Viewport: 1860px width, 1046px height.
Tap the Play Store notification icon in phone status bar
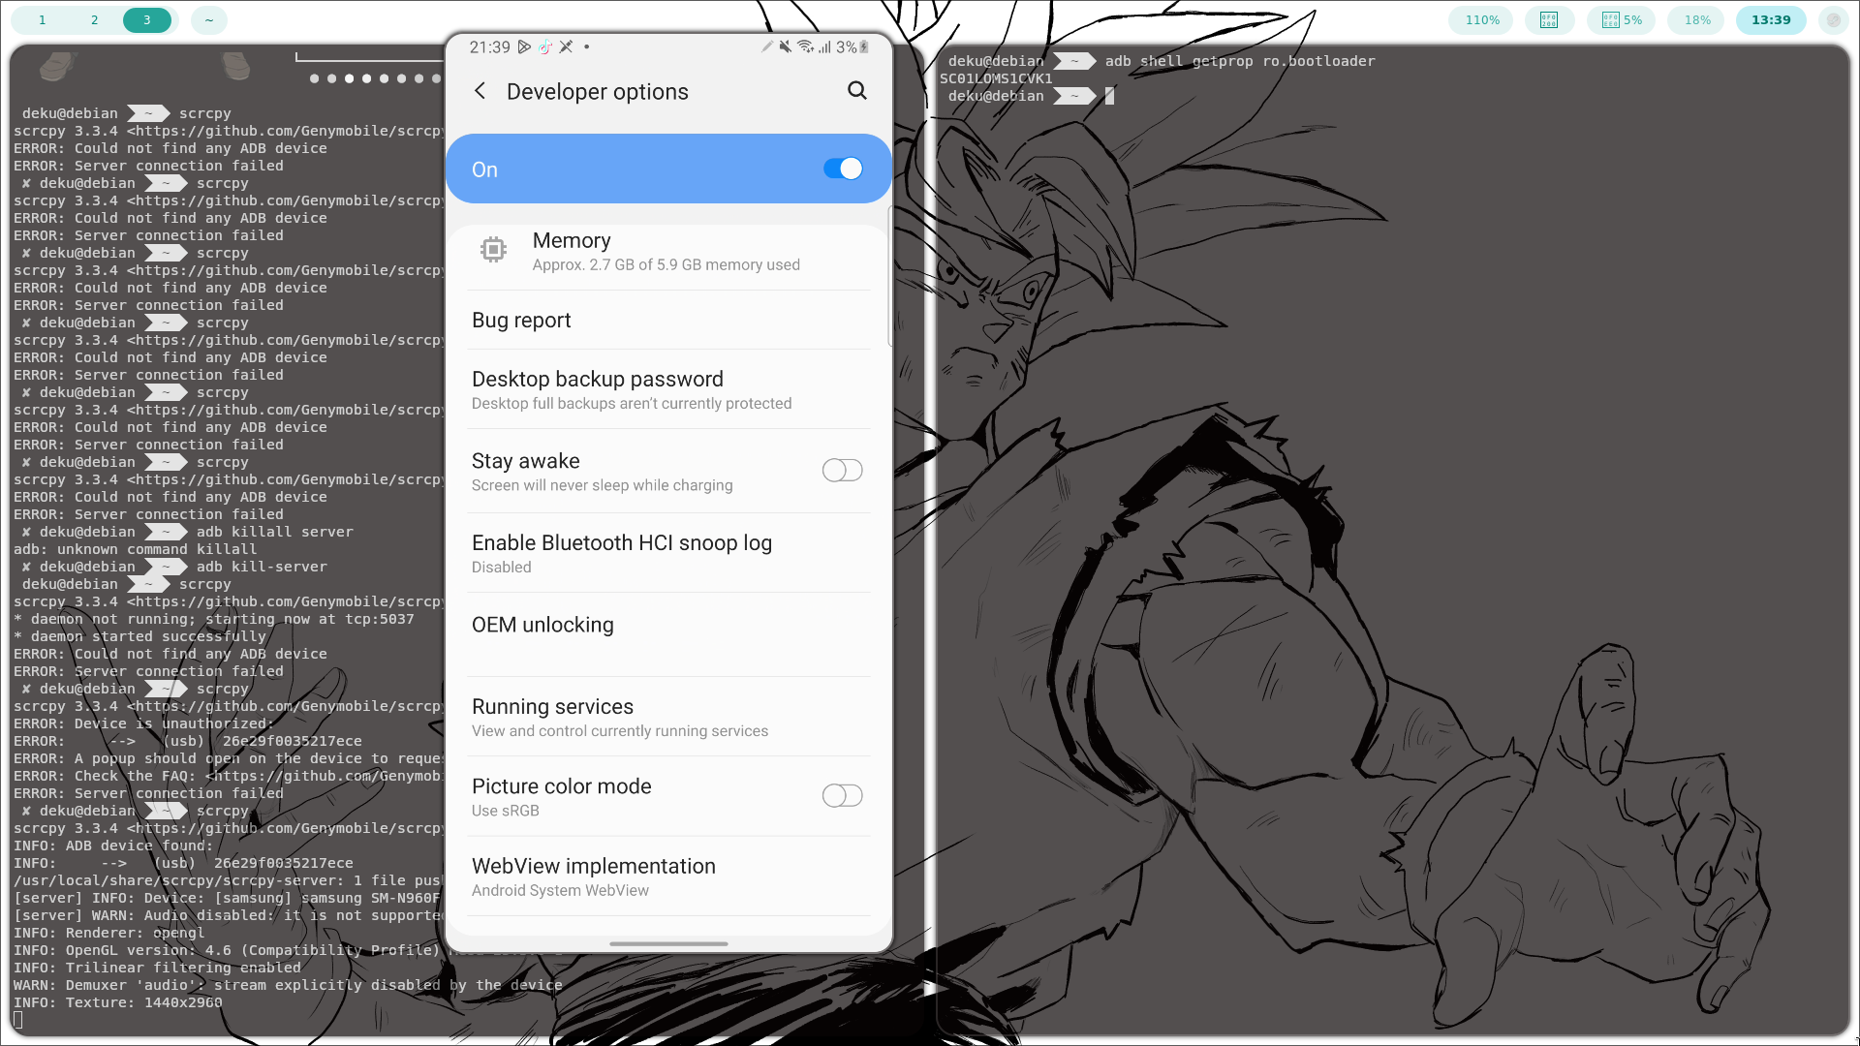pyautogui.click(x=524, y=46)
